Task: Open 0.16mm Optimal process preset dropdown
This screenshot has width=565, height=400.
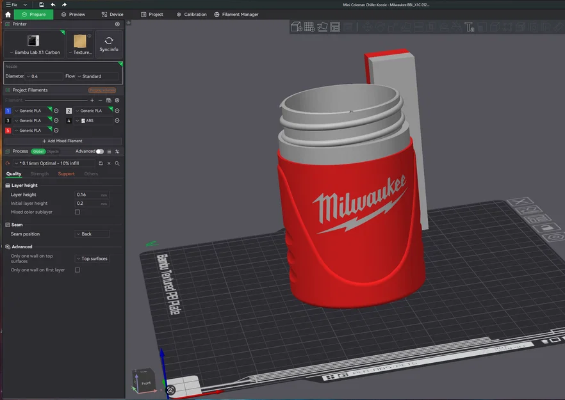Action: point(54,163)
